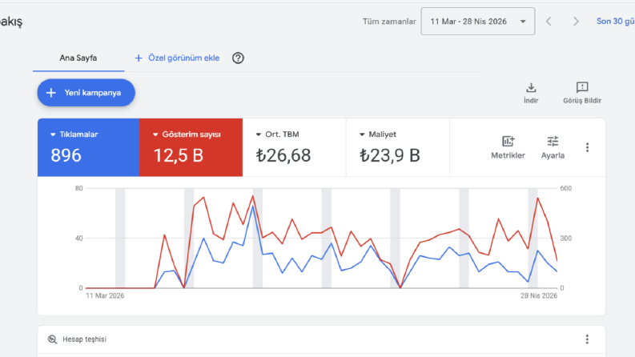Click the 11 Mar 2026 axis label
Screen dimensions: 635x357
pos(105,296)
